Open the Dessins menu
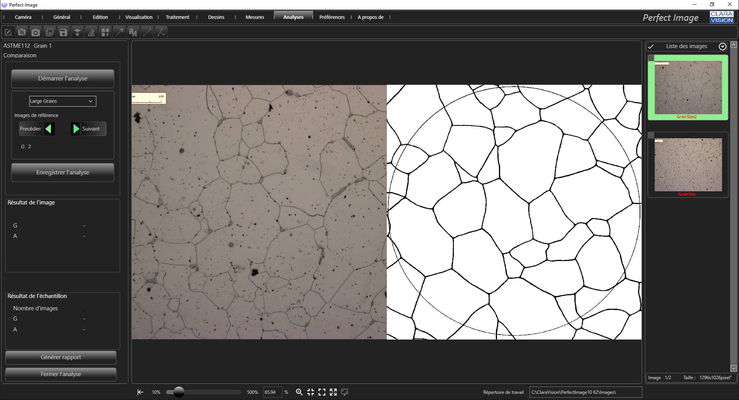 (216, 17)
